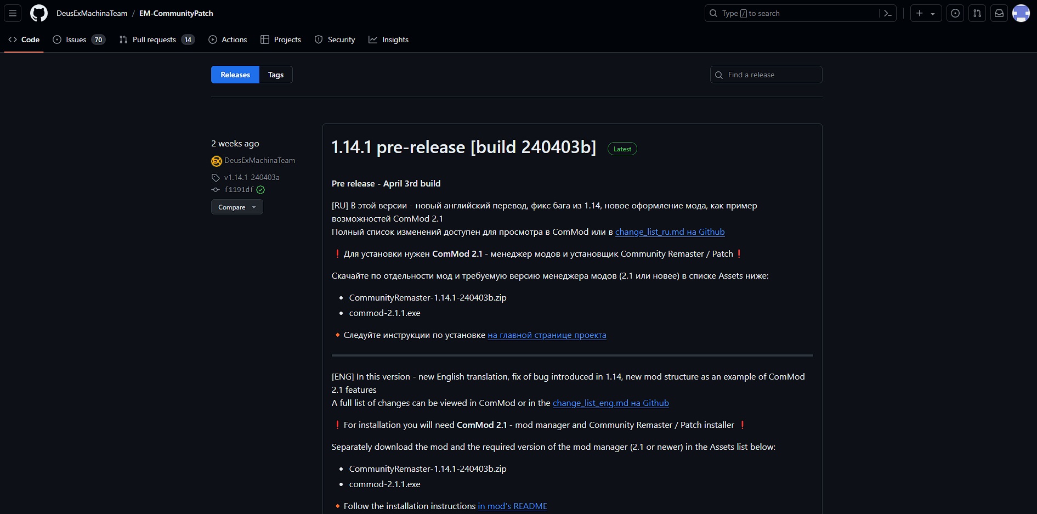Select the Releases button

[x=235, y=75]
